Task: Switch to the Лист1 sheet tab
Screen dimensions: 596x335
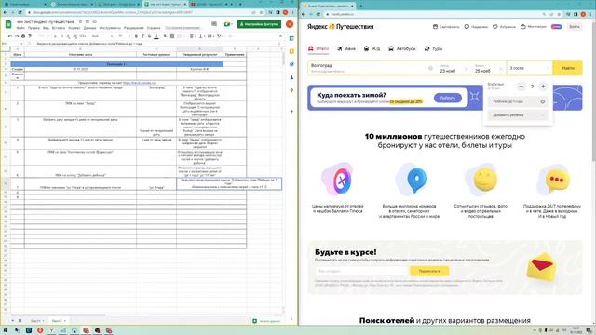Action: pyautogui.click(x=36, y=321)
